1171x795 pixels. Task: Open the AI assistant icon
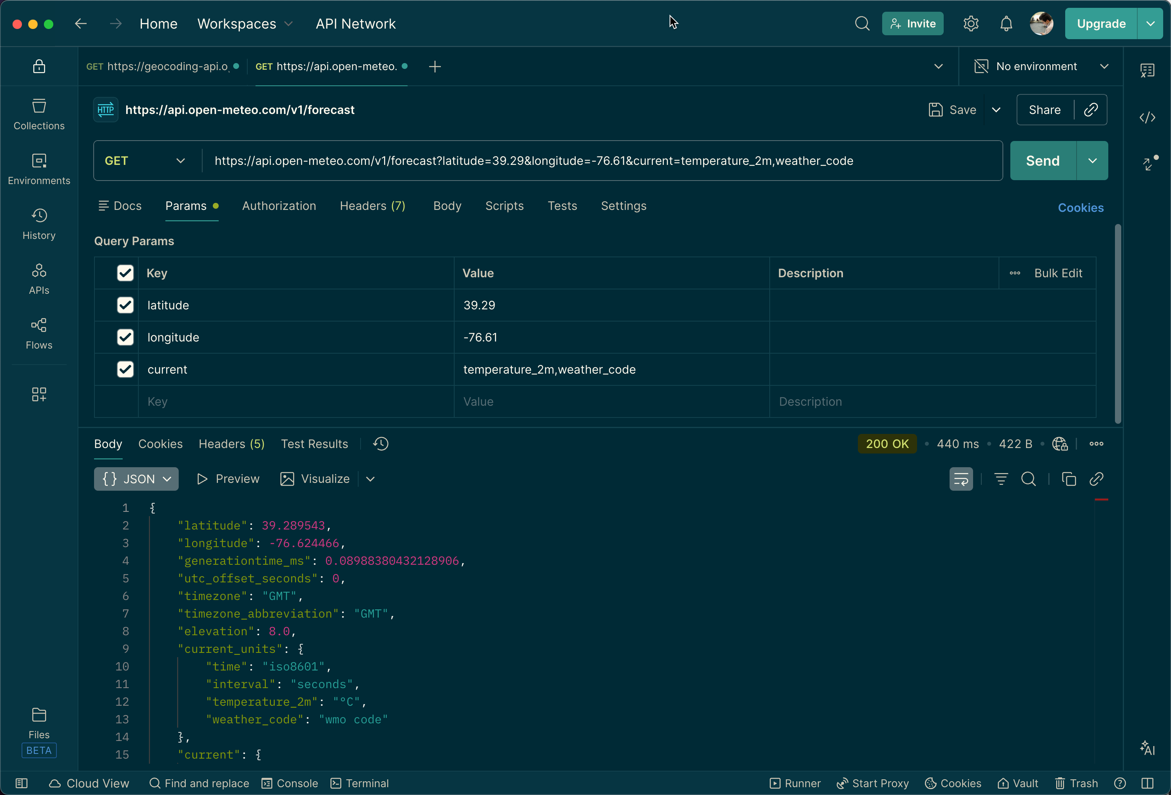(1147, 748)
